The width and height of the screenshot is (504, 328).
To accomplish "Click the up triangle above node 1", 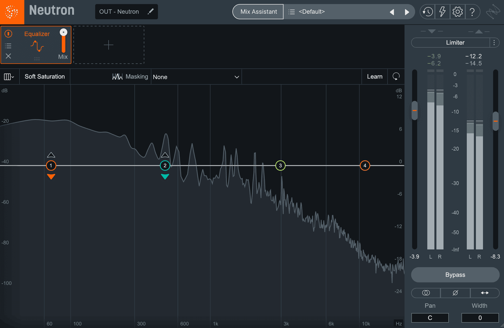I will [x=51, y=155].
